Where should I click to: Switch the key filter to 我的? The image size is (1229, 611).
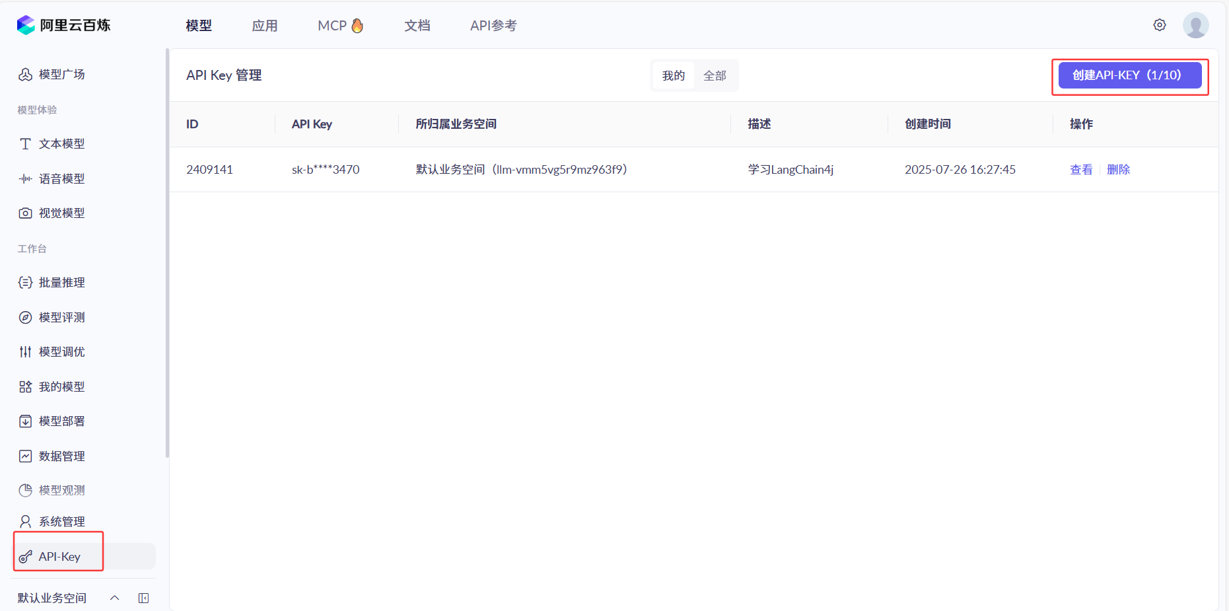click(673, 75)
